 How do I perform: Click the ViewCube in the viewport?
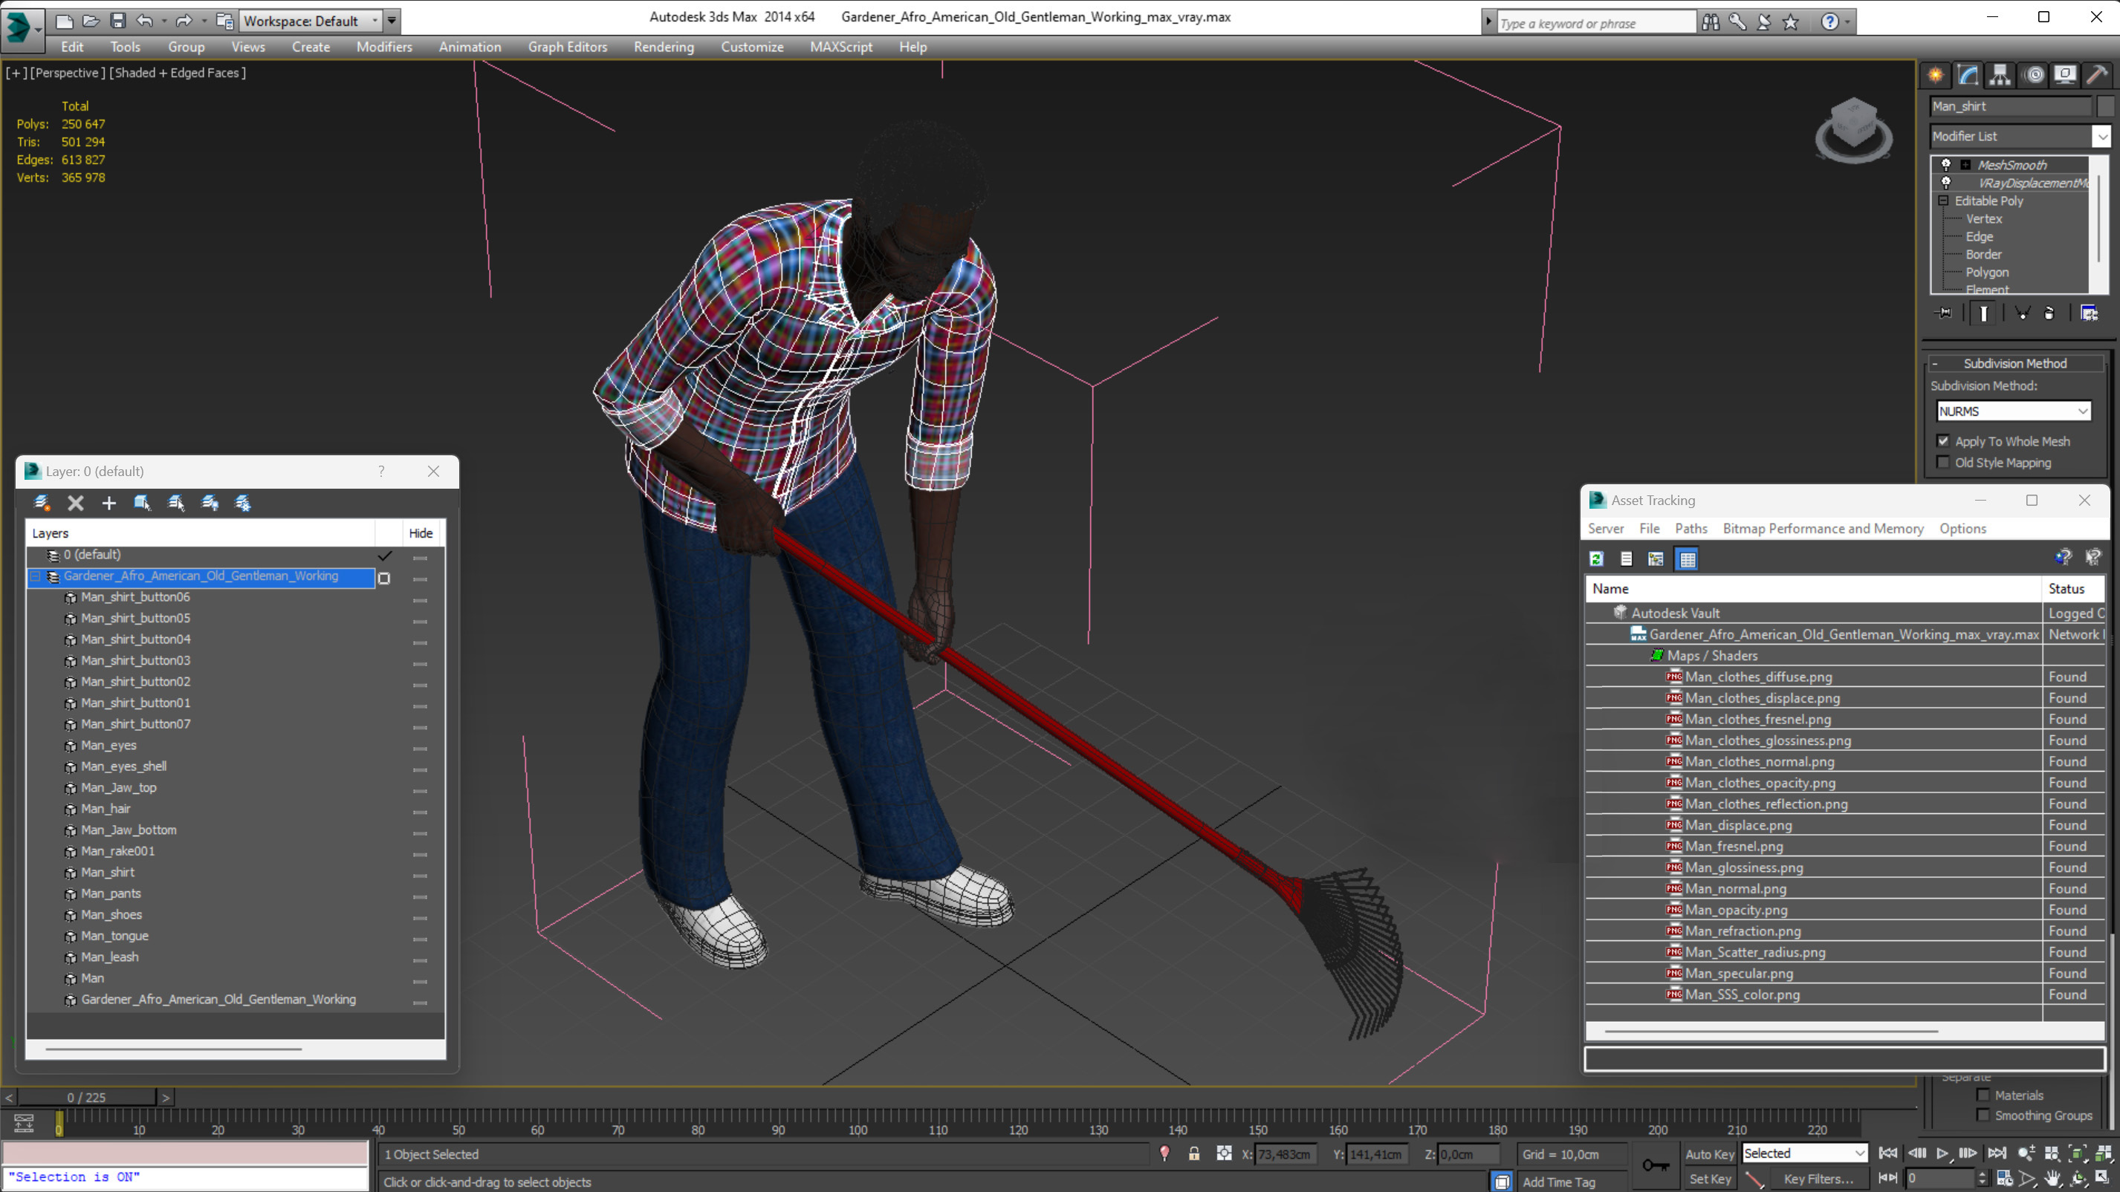[1853, 129]
